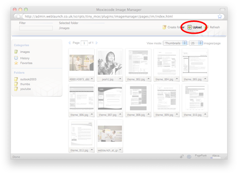The height and width of the screenshot is (174, 238).
Task: Click the youtube folder icon
Action: (16, 89)
